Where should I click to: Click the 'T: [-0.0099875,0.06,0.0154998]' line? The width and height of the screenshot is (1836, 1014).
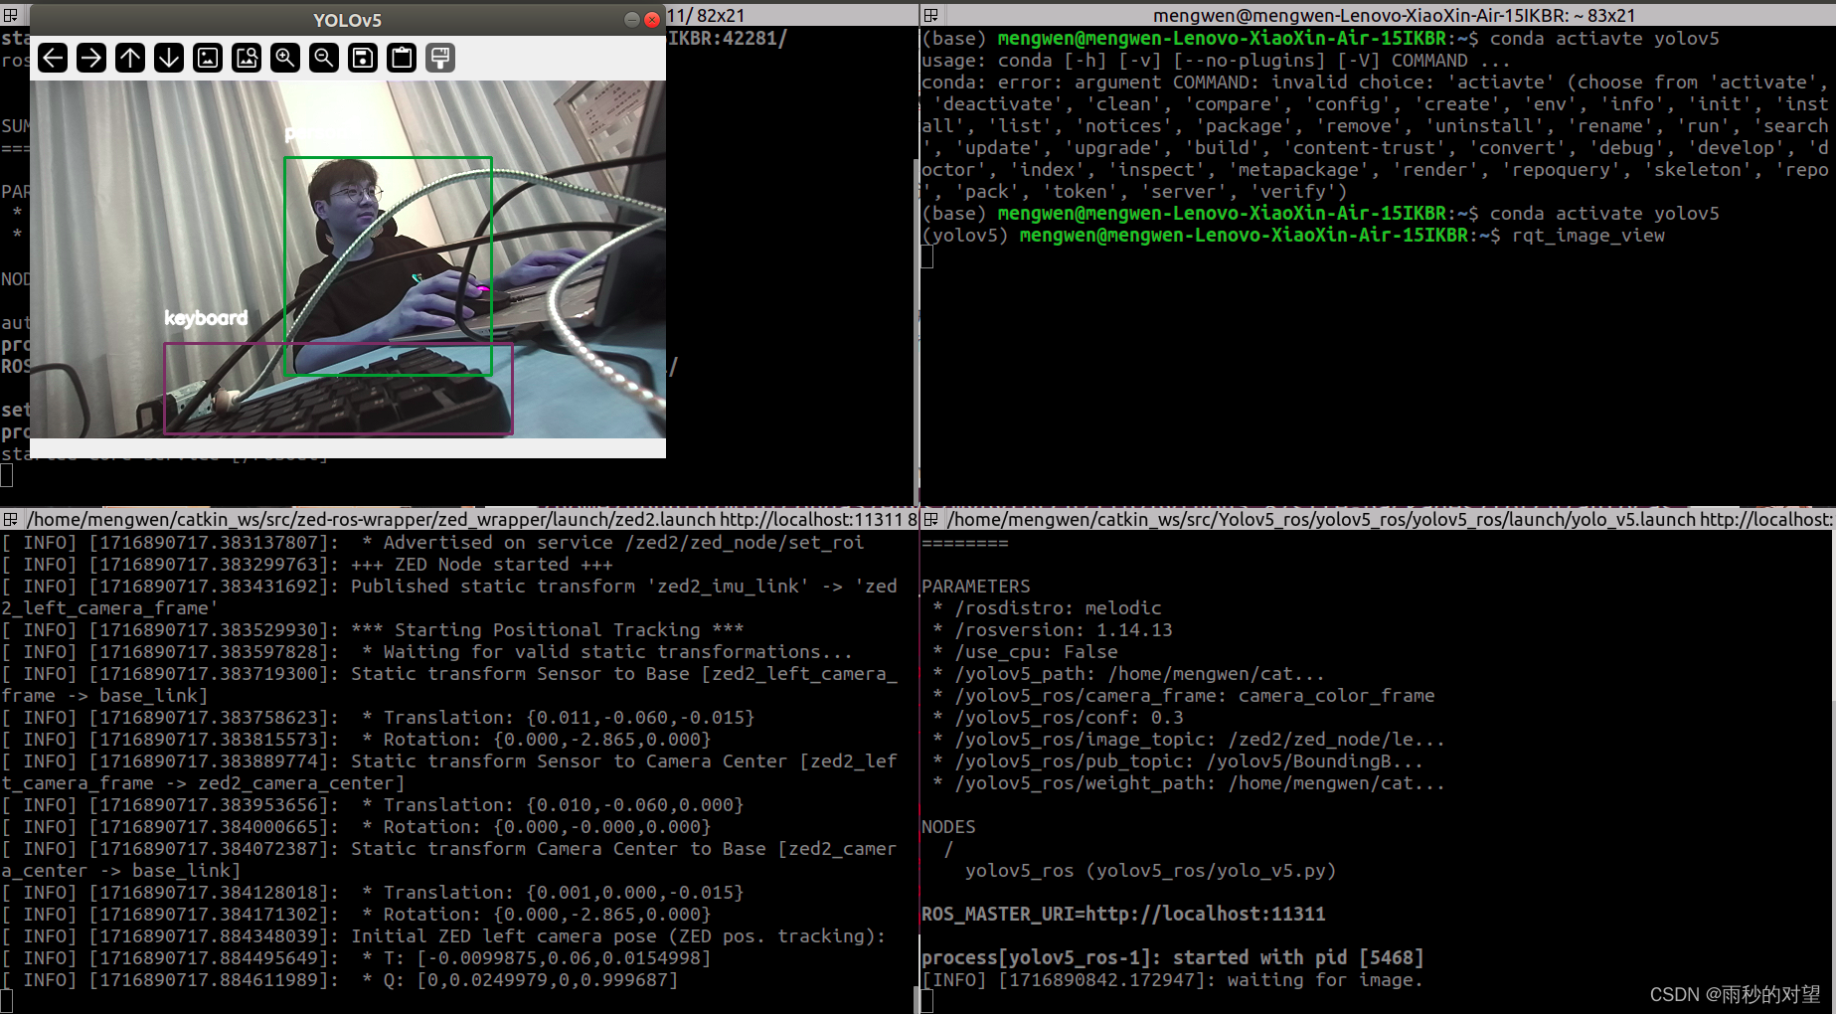(x=357, y=958)
